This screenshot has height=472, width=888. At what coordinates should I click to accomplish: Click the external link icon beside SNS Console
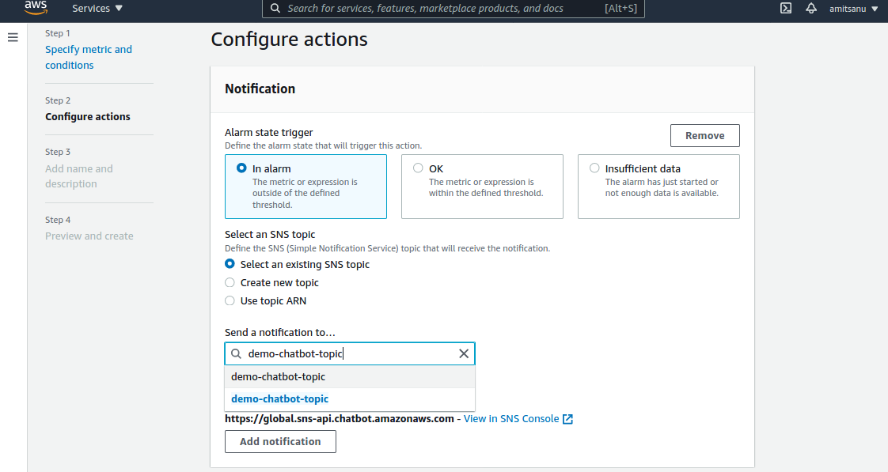point(568,419)
